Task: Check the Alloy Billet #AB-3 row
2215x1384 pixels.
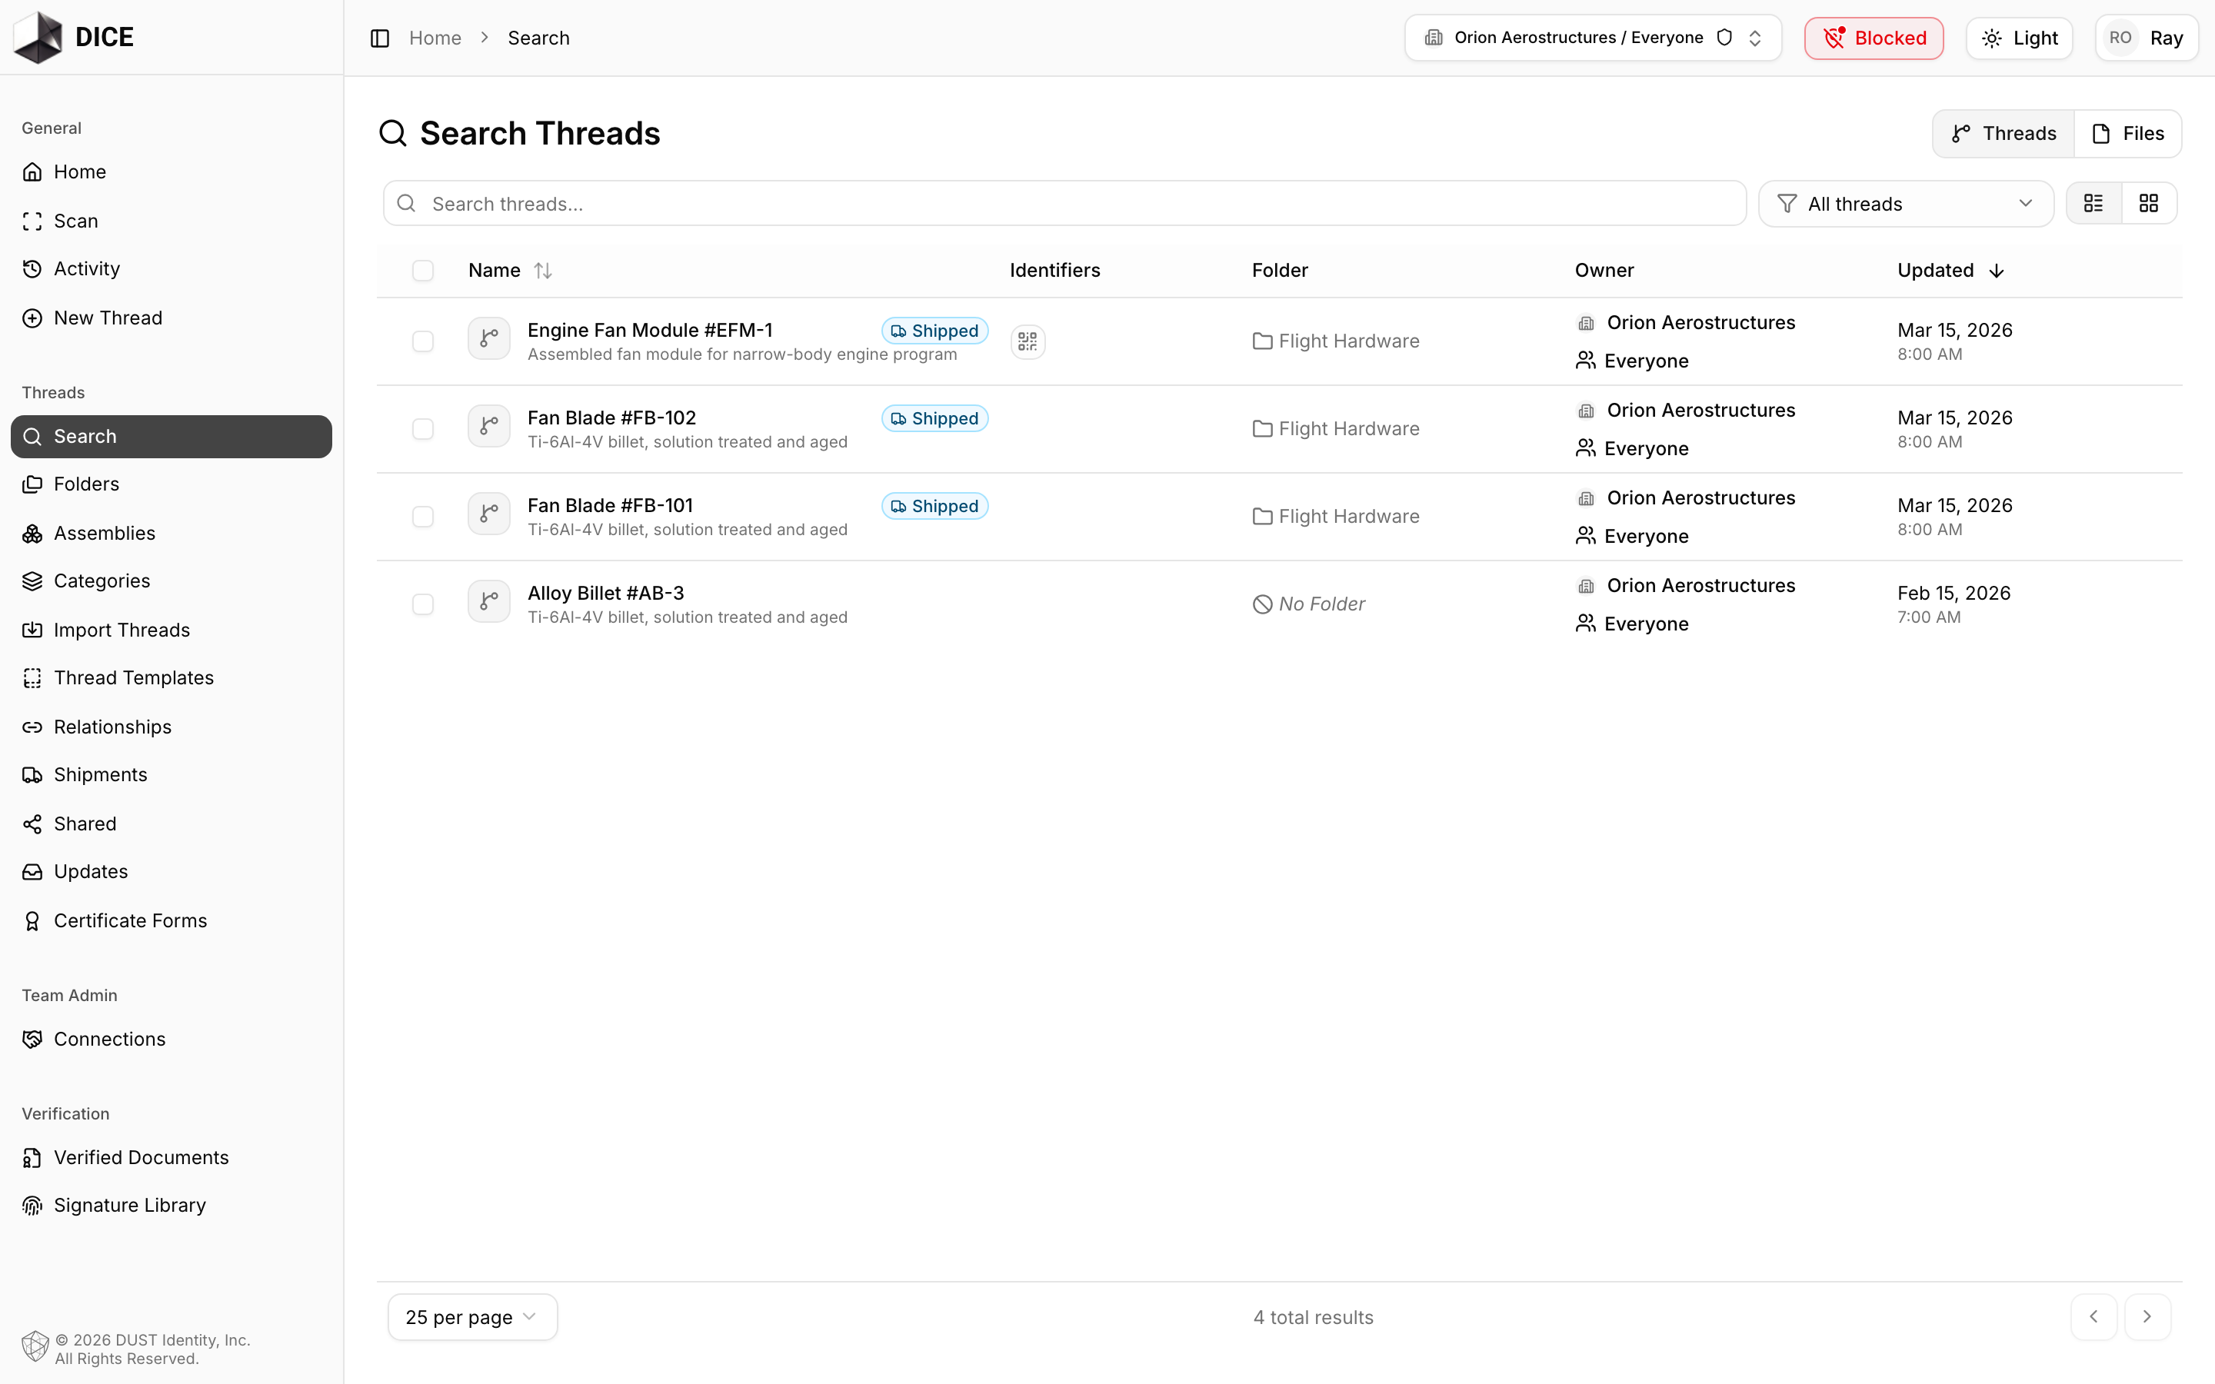Action: pyautogui.click(x=423, y=604)
